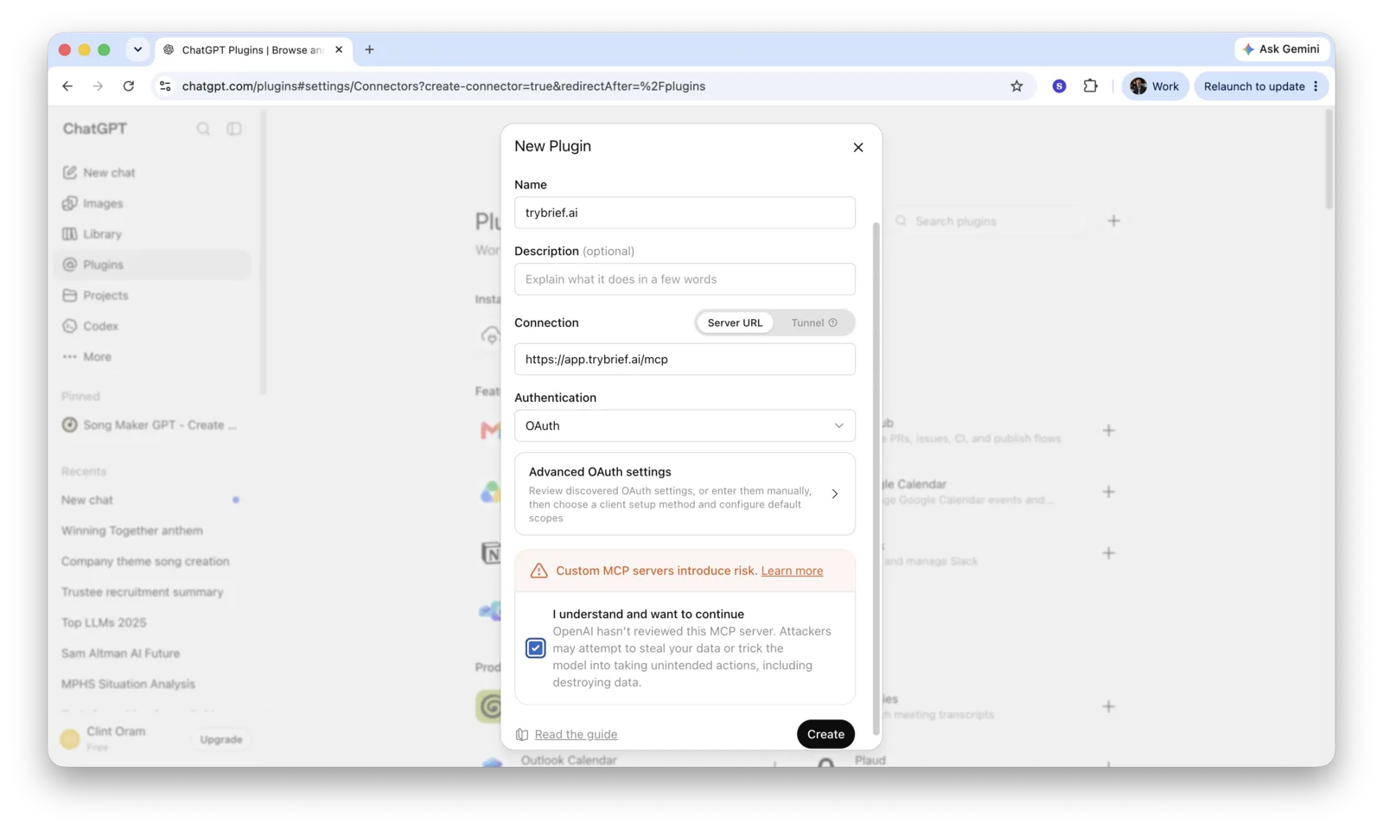Open Library in the sidebar

point(152,234)
